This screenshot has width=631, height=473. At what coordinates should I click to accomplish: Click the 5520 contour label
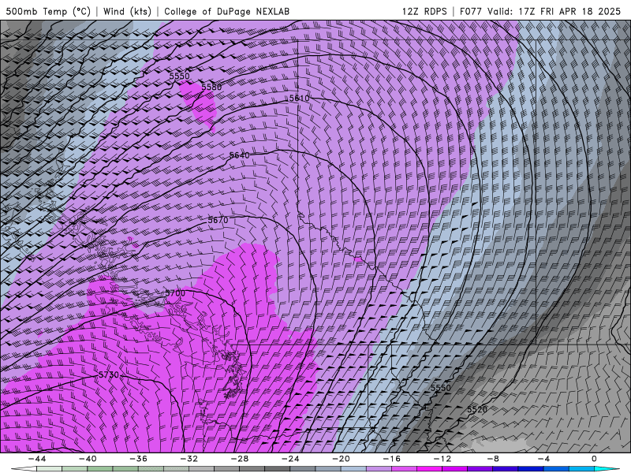click(477, 409)
